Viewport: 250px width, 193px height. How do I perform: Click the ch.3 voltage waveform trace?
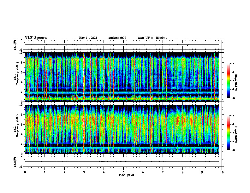(122, 162)
